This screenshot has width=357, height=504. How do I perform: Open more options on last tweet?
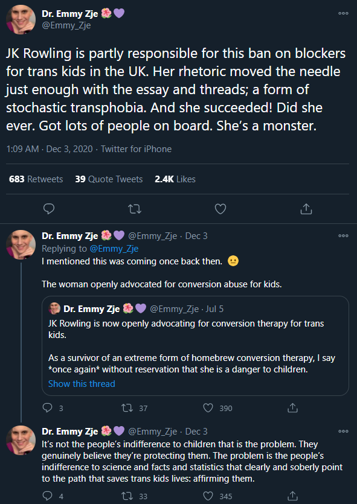343,431
